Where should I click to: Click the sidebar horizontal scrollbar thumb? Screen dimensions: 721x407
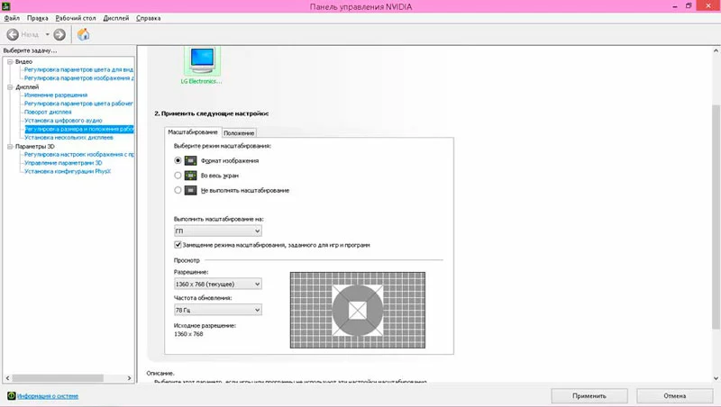pyautogui.click(x=58, y=378)
